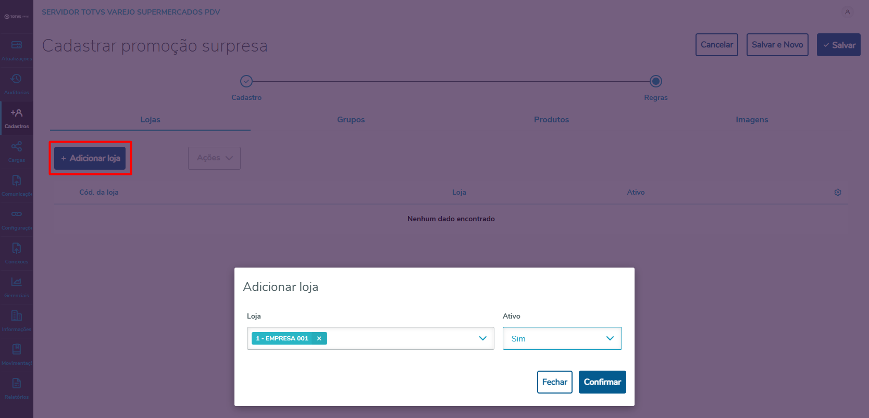Confirm adding the store
The width and height of the screenshot is (869, 418).
(x=602, y=382)
